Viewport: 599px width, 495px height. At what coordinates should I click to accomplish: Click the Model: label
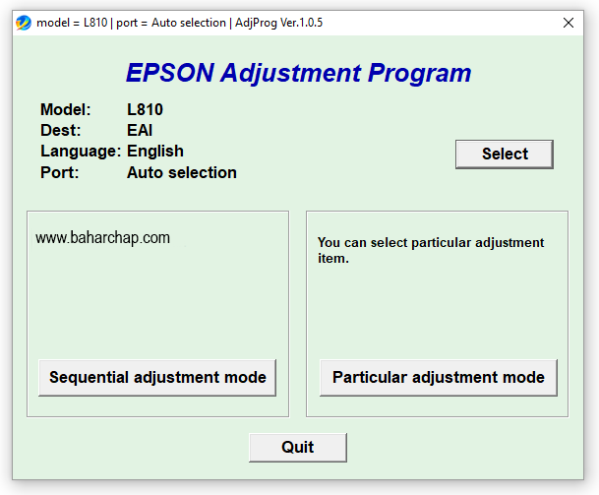66,109
